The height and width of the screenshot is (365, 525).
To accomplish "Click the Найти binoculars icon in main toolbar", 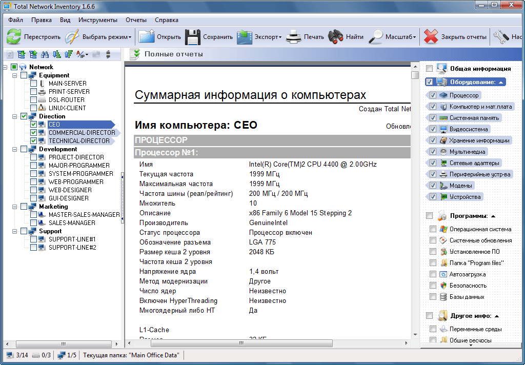I will point(335,36).
